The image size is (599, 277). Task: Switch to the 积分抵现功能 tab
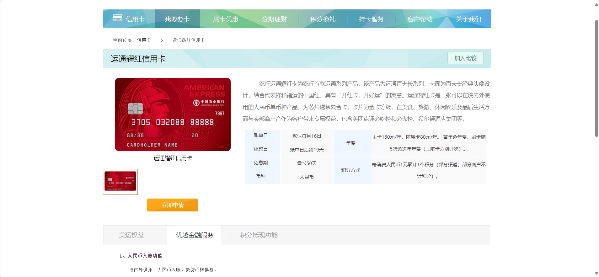259,235
